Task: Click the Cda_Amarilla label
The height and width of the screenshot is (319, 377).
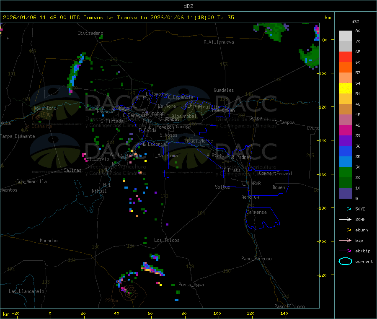Action: (31, 182)
